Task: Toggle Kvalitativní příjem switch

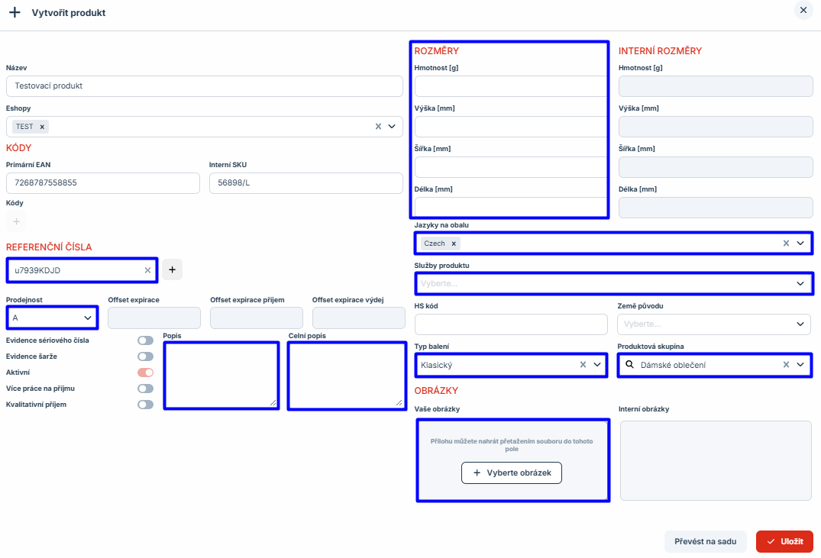Action: click(x=145, y=405)
